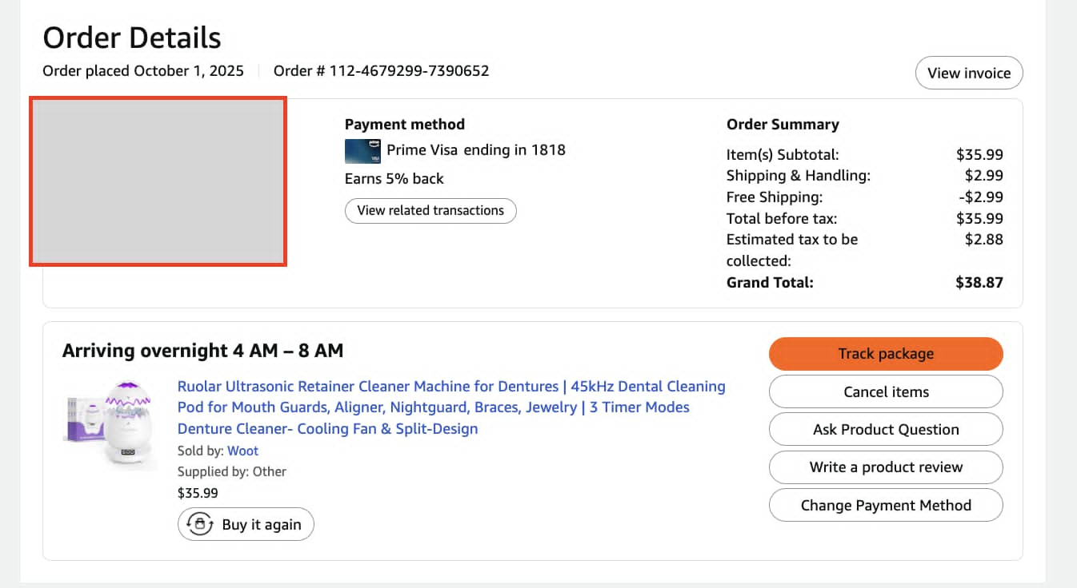The height and width of the screenshot is (588, 1077).
Task: Open the retainer cleaner product thumbnail
Action: click(110, 423)
